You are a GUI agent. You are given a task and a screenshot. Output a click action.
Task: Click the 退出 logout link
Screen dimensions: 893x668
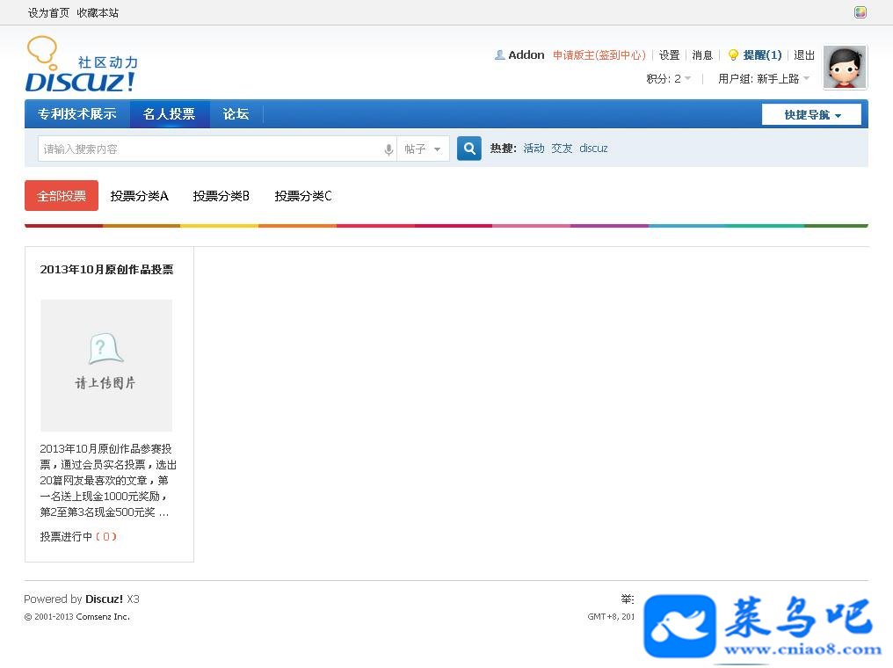click(x=804, y=55)
